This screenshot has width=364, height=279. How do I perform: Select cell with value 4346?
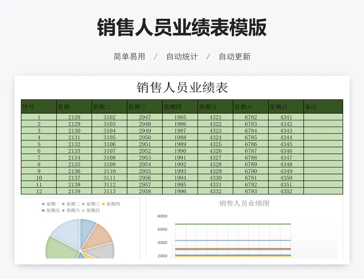[286, 151]
